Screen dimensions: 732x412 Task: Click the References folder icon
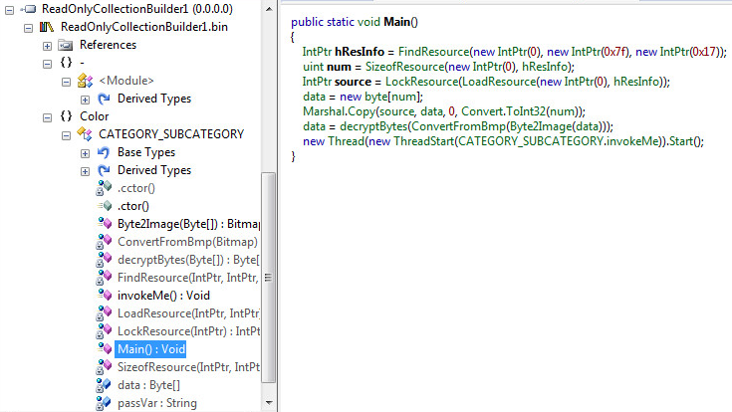(x=66, y=45)
